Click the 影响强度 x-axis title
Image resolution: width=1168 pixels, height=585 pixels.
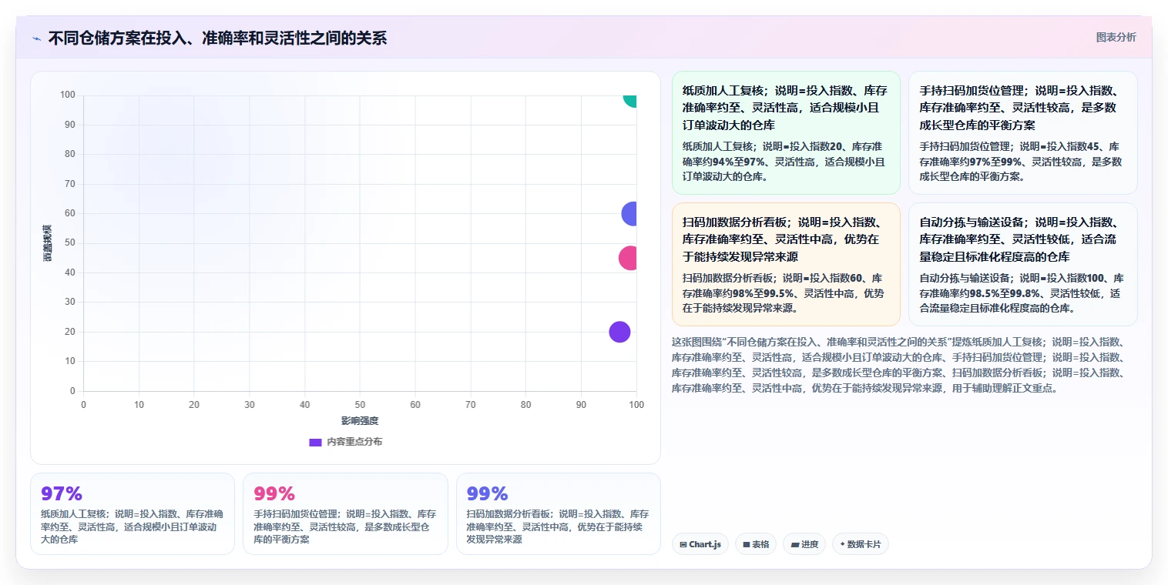[x=360, y=421]
